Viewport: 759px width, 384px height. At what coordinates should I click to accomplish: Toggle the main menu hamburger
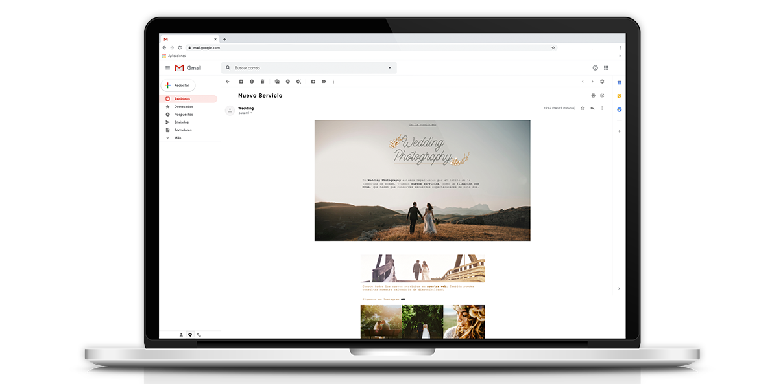click(x=167, y=68)
